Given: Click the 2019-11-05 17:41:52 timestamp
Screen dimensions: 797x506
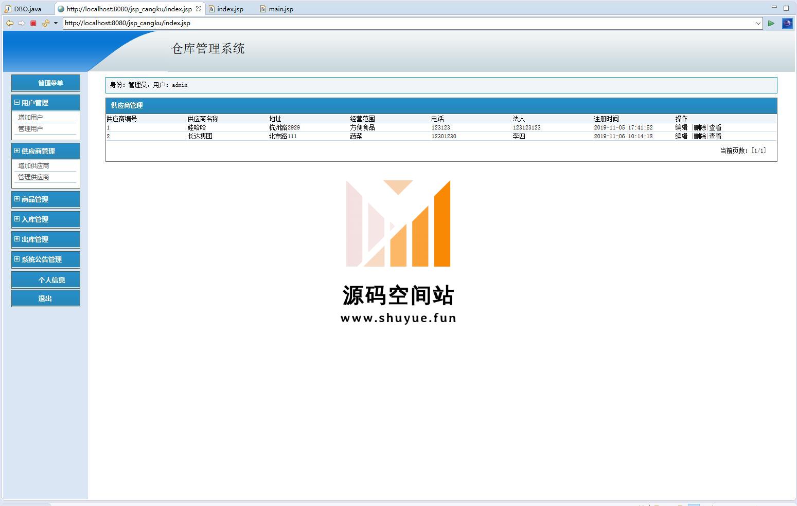Looking at the screenshot, I should [x=623, y=127].
